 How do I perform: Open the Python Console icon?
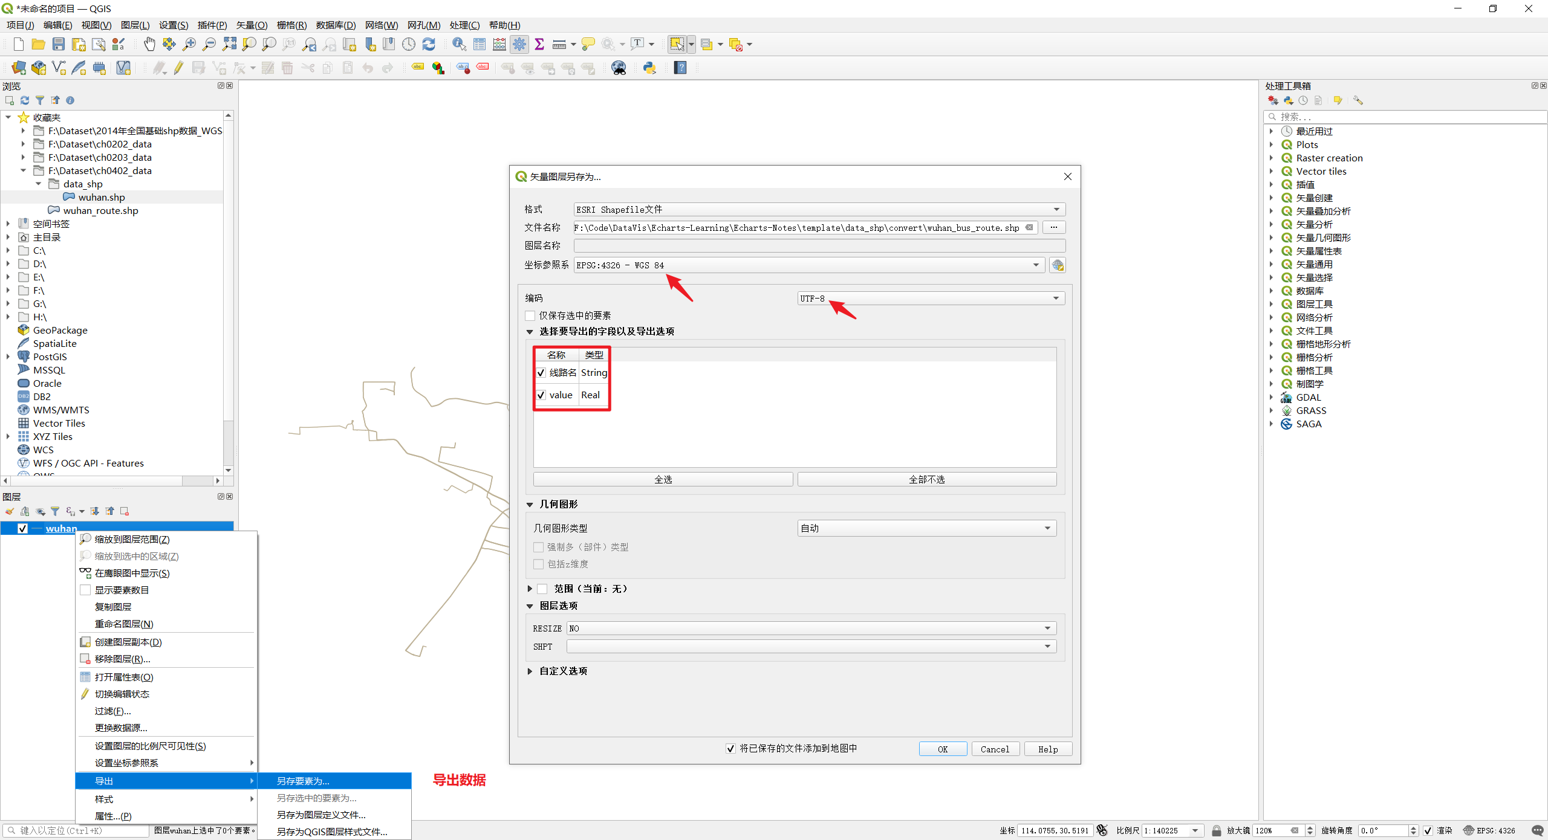click(x=650, y=68)
